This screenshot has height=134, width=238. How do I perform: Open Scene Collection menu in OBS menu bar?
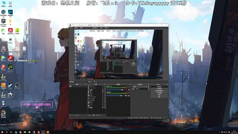coord(95,28)
